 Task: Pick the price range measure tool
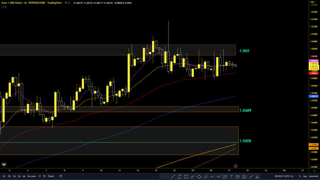[179, 177]
